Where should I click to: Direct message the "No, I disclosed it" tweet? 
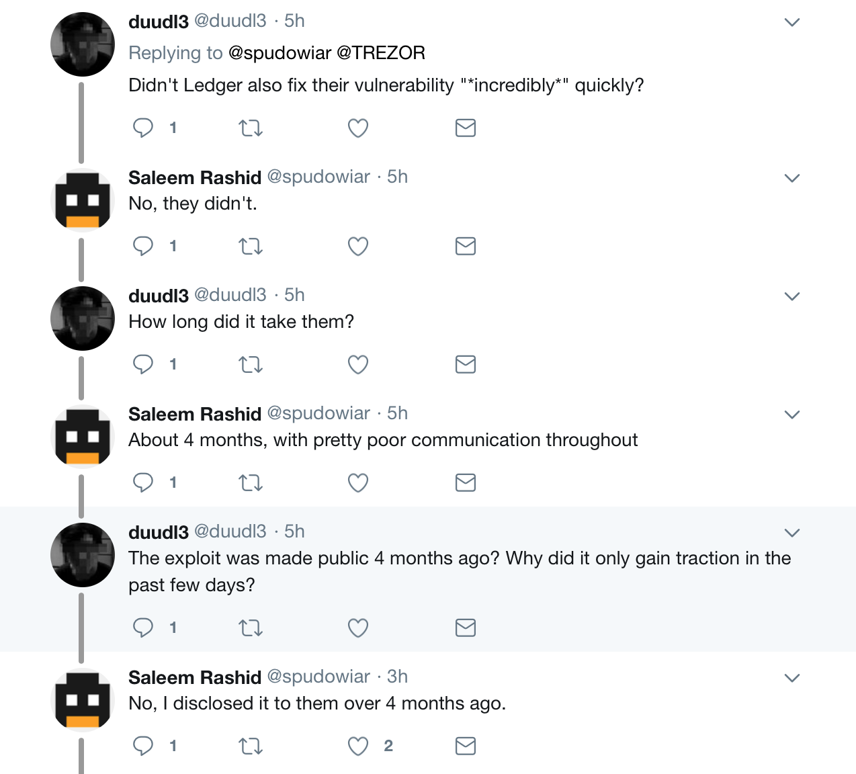click(466, 746)
